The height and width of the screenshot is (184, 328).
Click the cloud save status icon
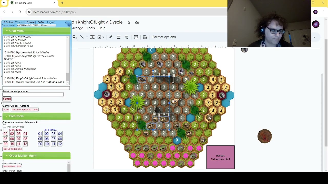[137, 22]
